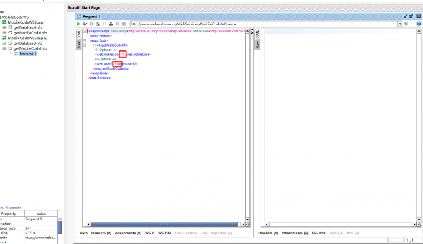This screenshot has height=244, width=423.
Task: Select MobileCodeWSSoap12 interface node
Action: pyautogui.click(x=27, y=38)
